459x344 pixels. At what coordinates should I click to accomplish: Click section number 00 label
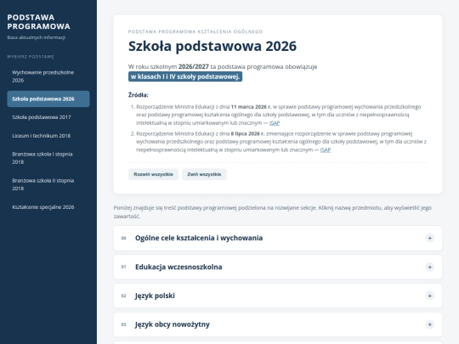coord(123,238)
